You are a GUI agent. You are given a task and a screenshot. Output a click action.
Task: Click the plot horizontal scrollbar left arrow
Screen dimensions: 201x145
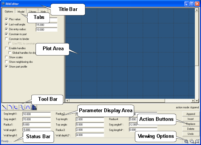(67, 101)
